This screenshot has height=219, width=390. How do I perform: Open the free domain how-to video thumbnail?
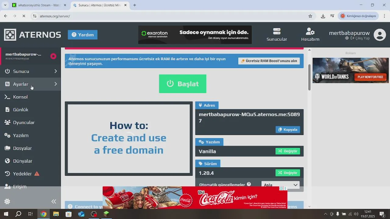click(129, 139)
